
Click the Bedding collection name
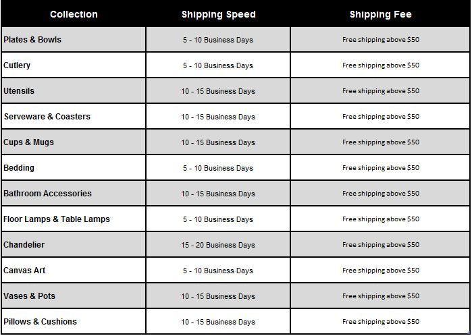pyautogui.click(x=19, y=168)
